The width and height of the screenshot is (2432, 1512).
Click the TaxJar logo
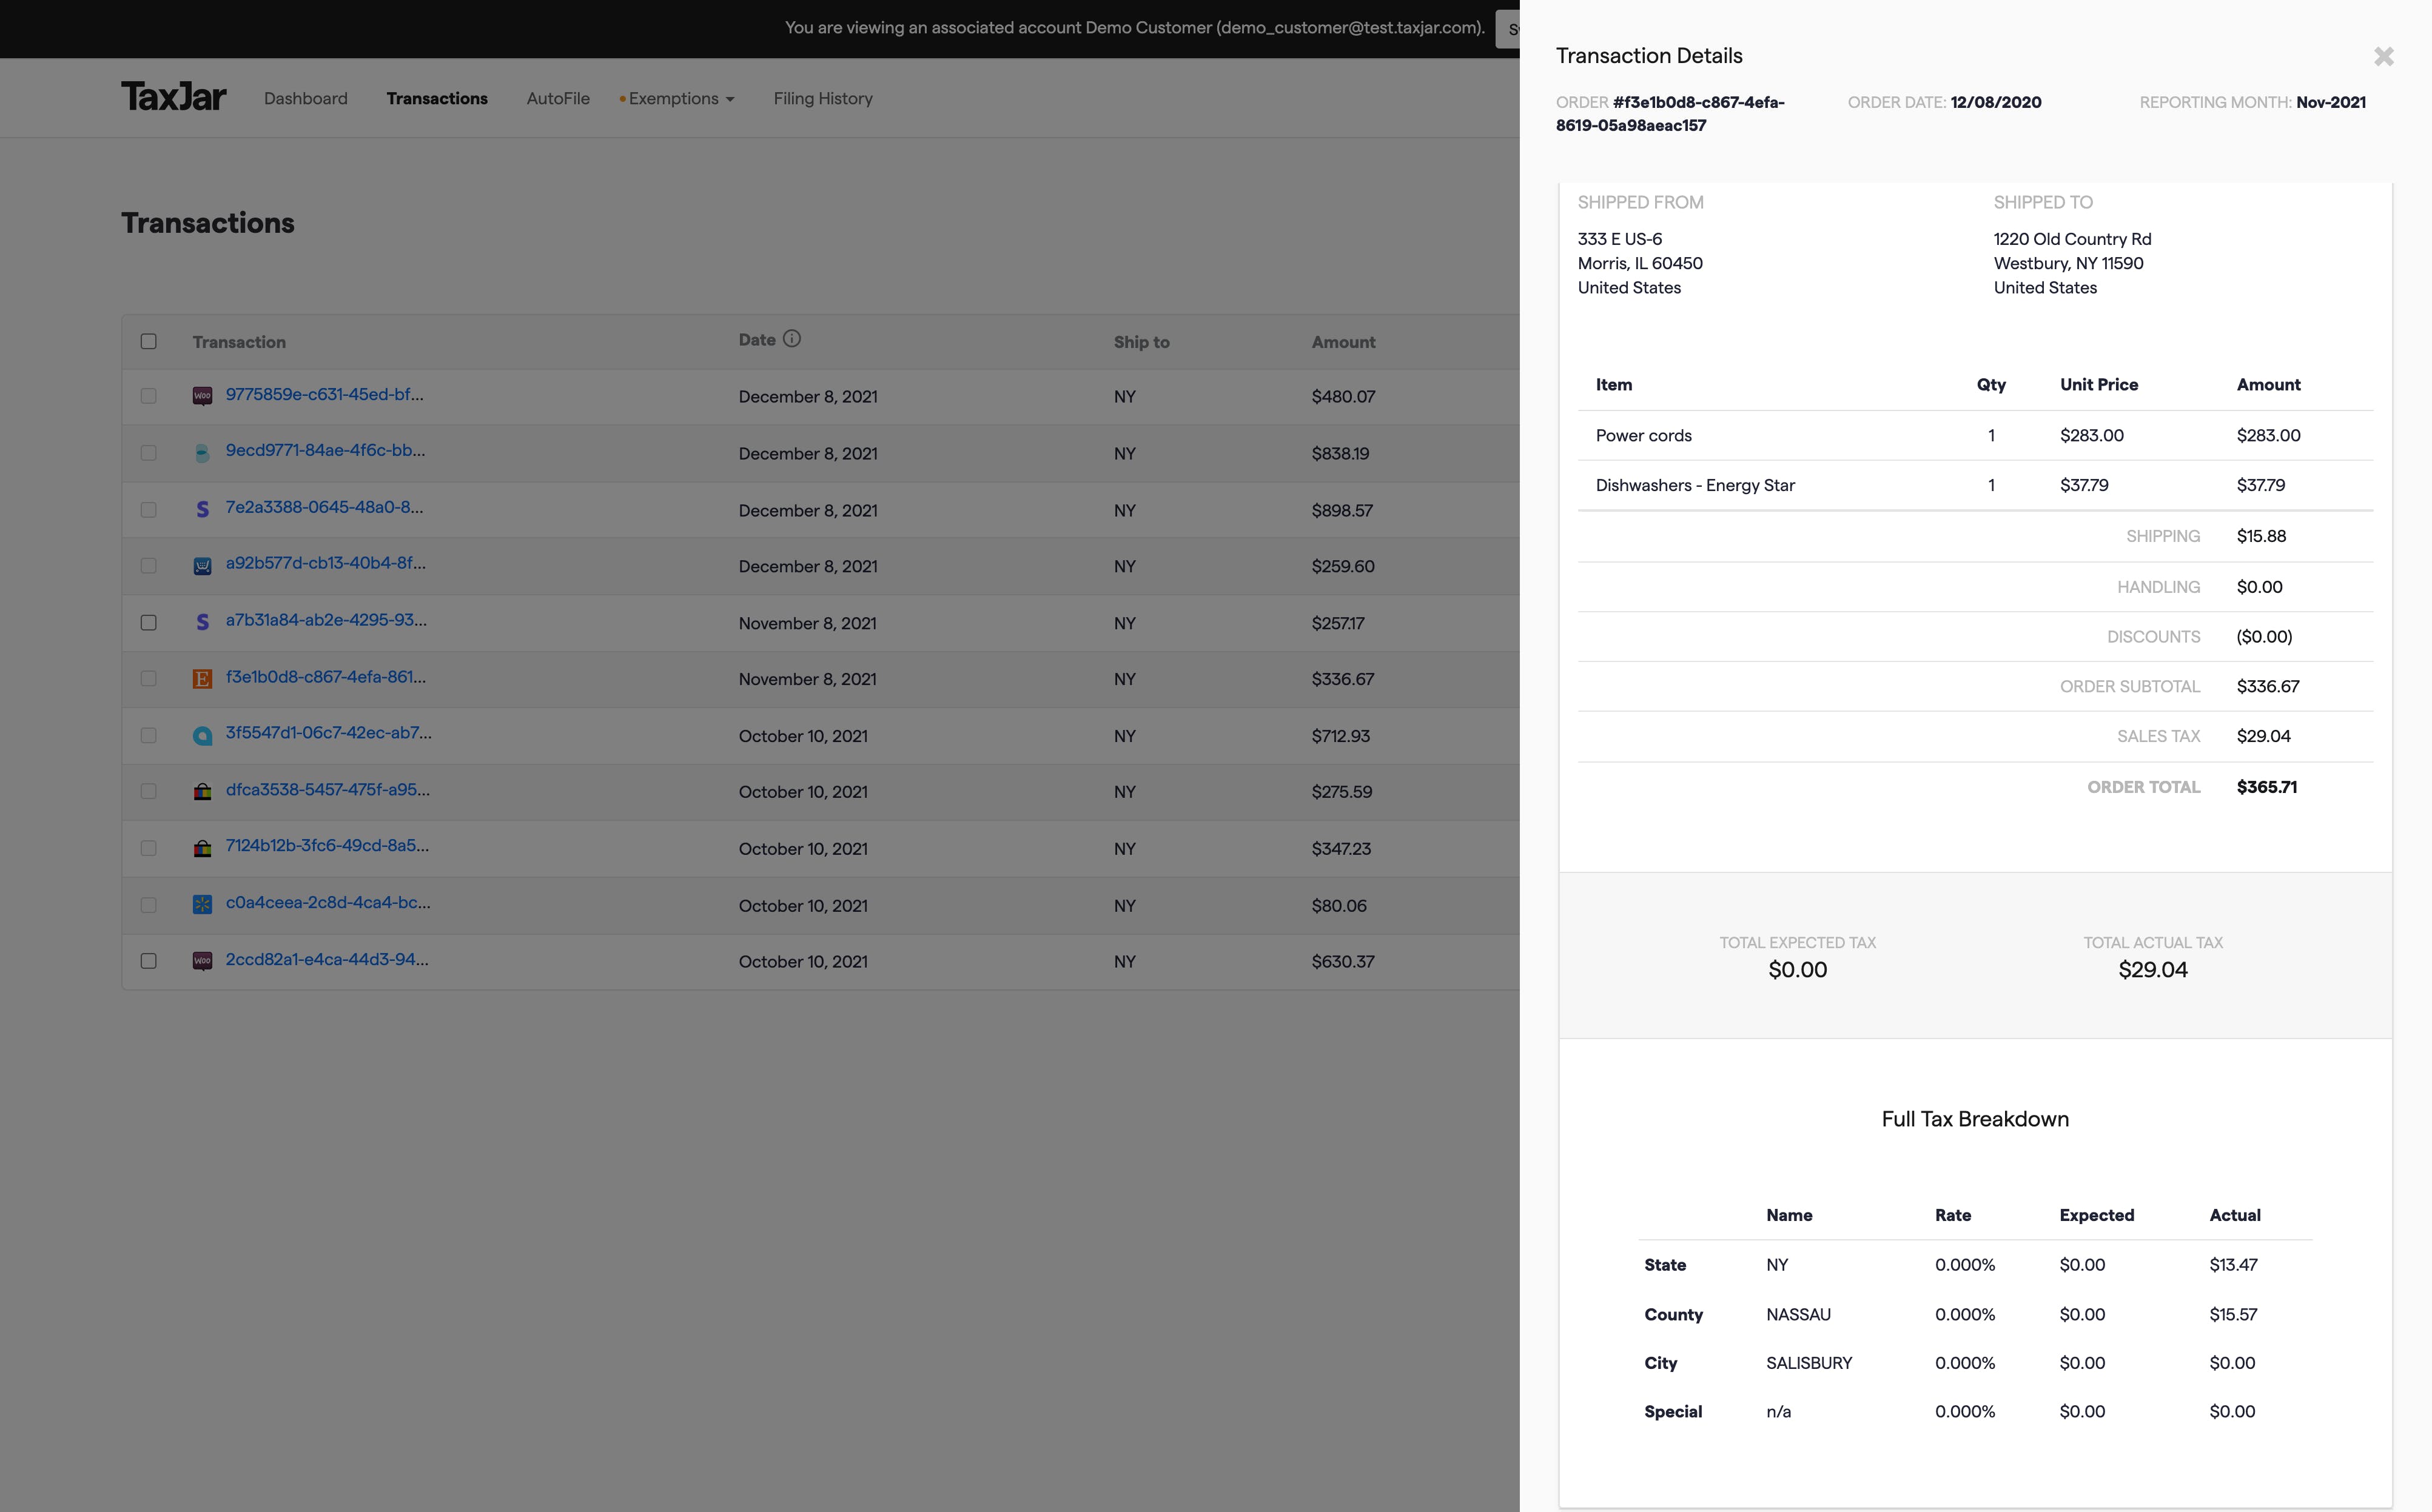(173, 97)
